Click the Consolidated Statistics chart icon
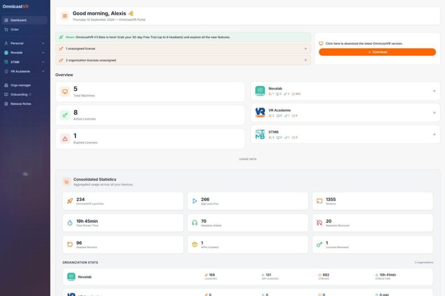The image size is (445, 296). point(67,182)
